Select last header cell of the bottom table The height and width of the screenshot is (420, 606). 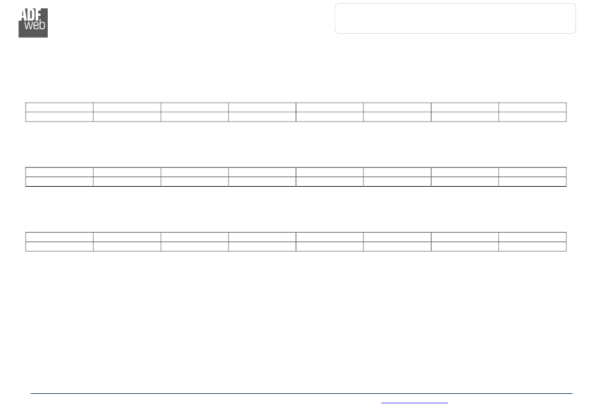(533, 237)
